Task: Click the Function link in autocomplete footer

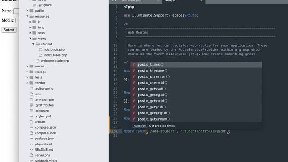Action: coord(139,126)
